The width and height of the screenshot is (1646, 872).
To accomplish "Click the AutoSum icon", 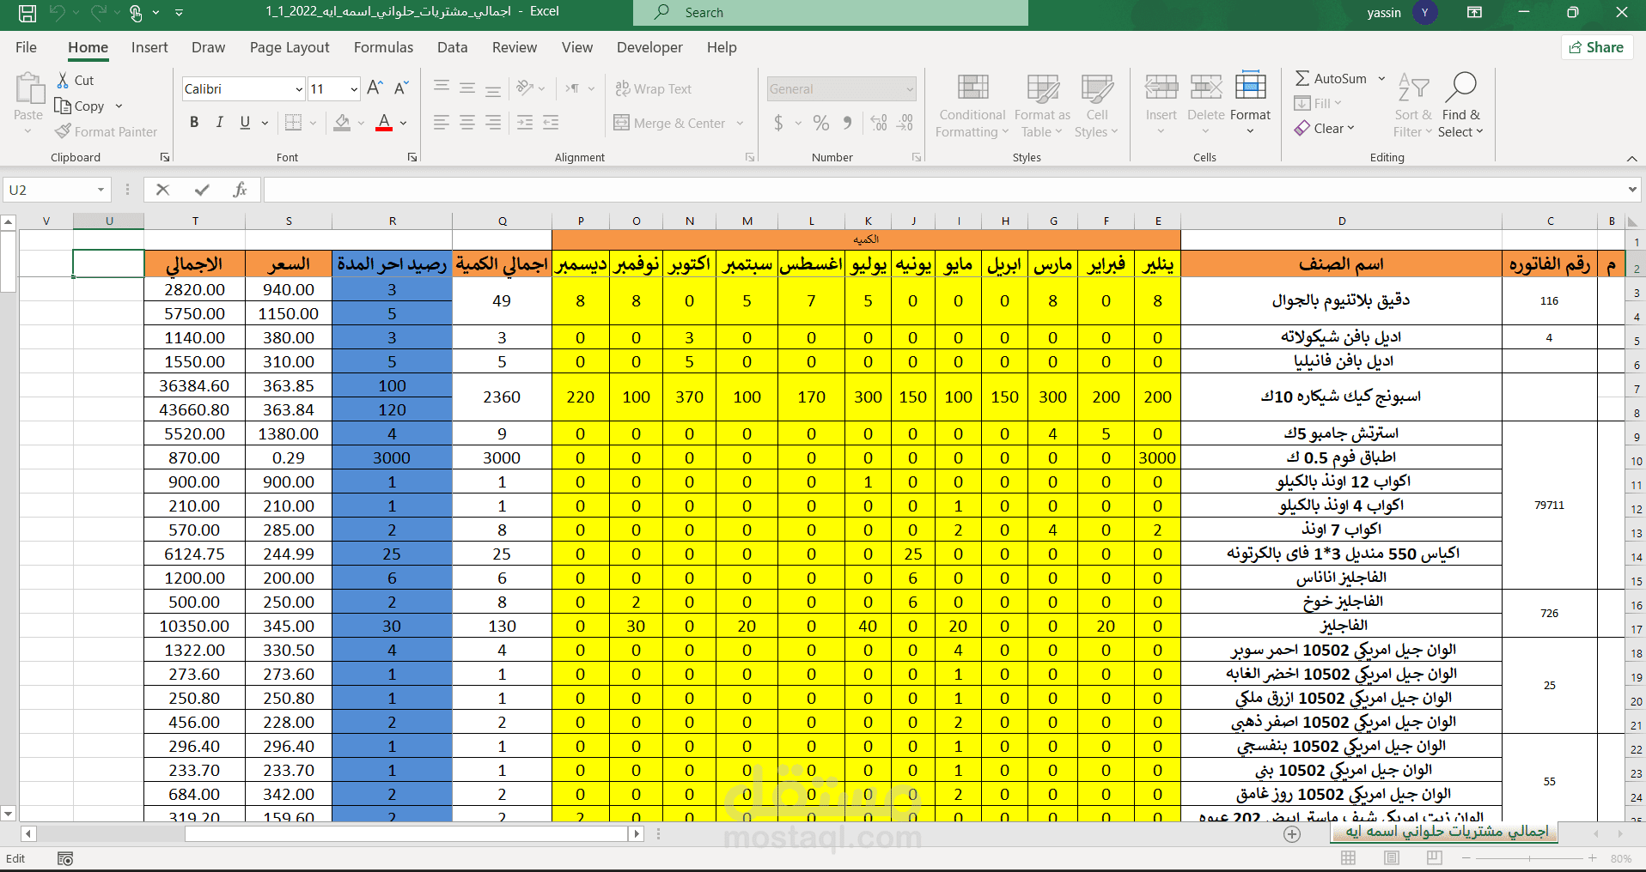I will (x=1302, y=78).
